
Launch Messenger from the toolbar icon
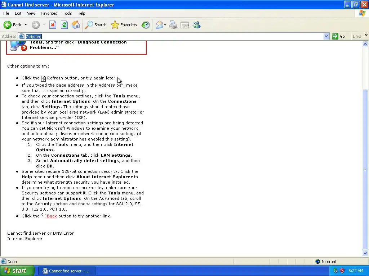click(x=196, y=25)
